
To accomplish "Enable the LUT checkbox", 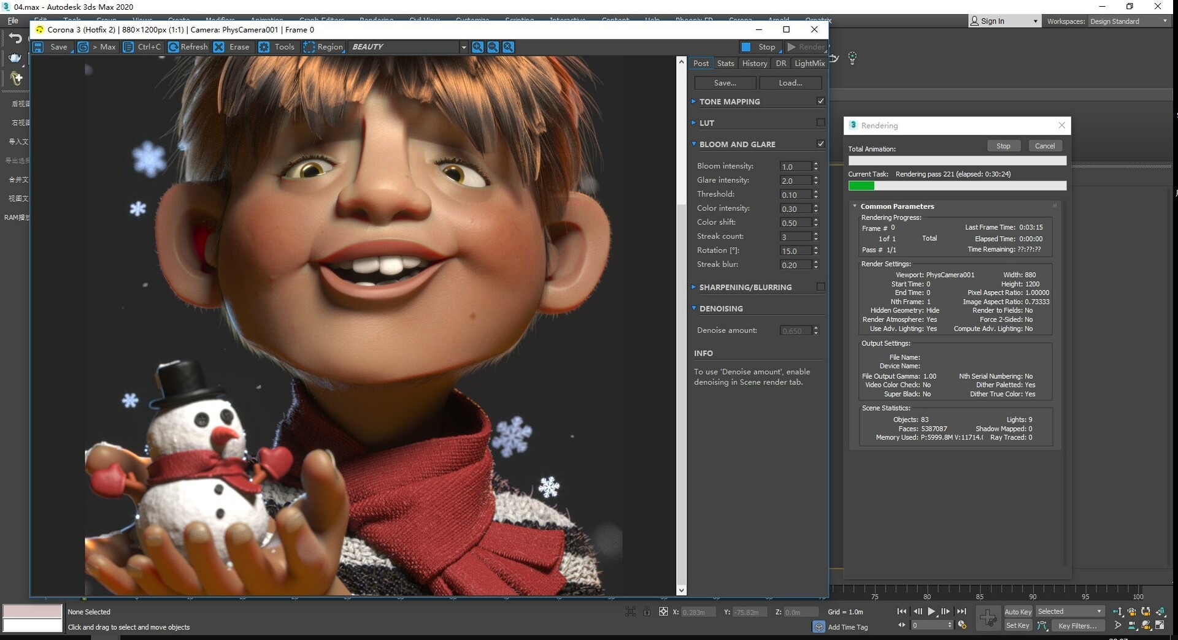I will [820, 123].
